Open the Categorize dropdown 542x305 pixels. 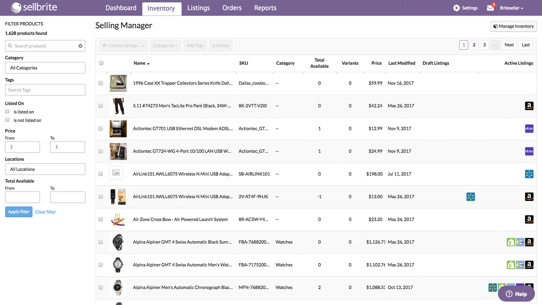coord(165,45)
